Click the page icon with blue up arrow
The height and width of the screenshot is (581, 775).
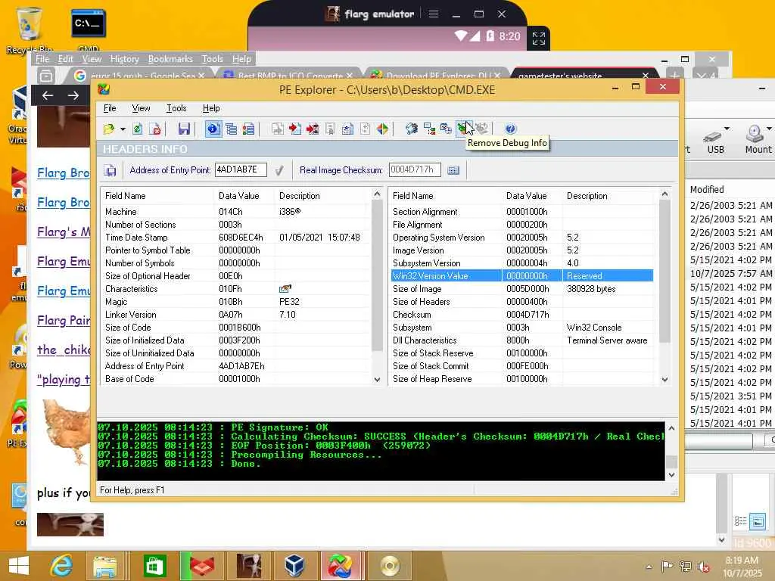coord(347,129)
